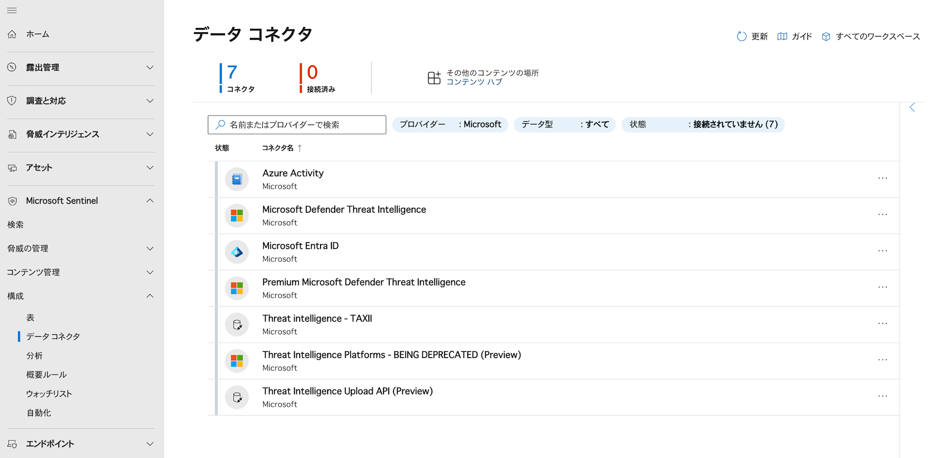The width and height of the screenshot is (947, 458).
Task: Sort by the コネクタ名 column header
Action: coord(282,148)
